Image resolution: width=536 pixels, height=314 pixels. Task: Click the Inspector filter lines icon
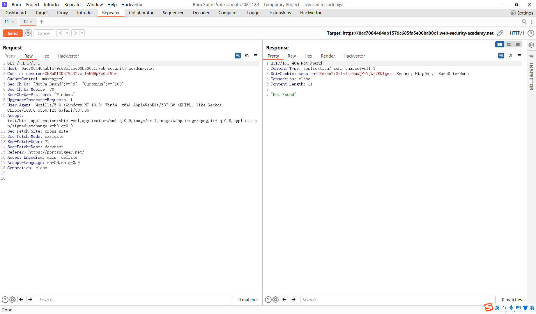(531, 56)
